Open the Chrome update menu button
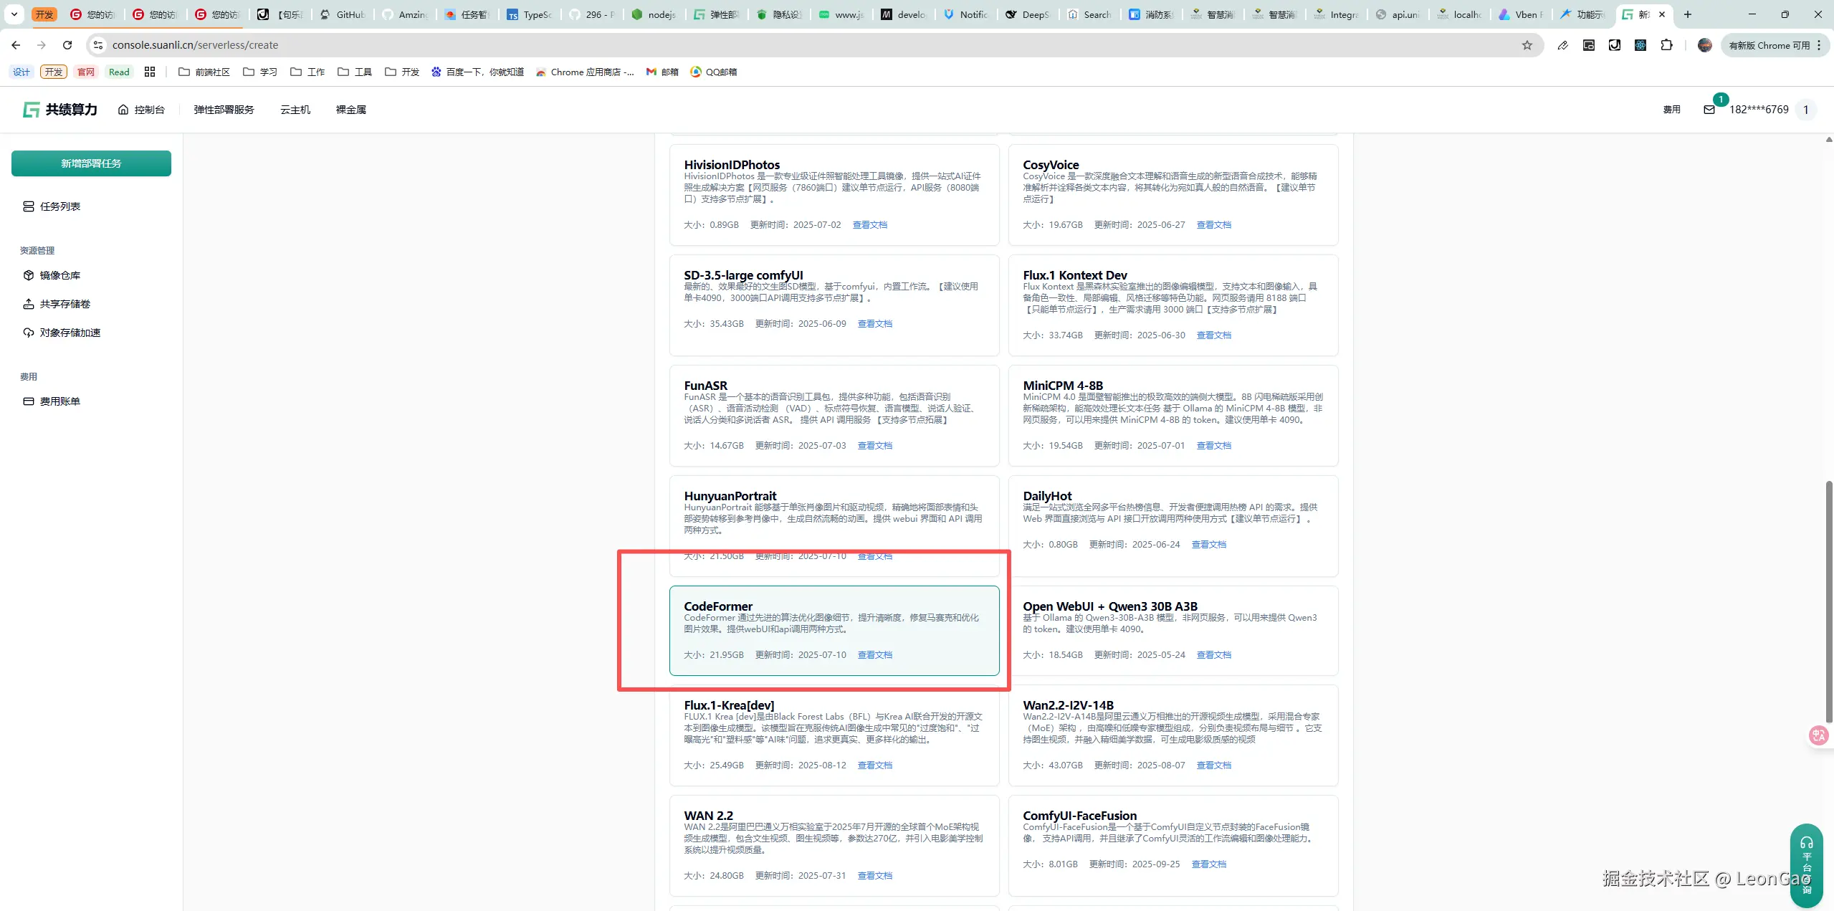 pyautogui.click(x=1775, y=45)
